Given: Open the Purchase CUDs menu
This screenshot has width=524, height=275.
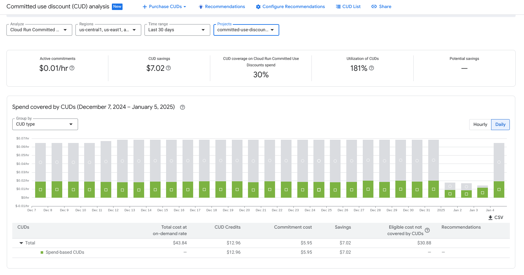Looking at the screenshot, I should (164, 6).
